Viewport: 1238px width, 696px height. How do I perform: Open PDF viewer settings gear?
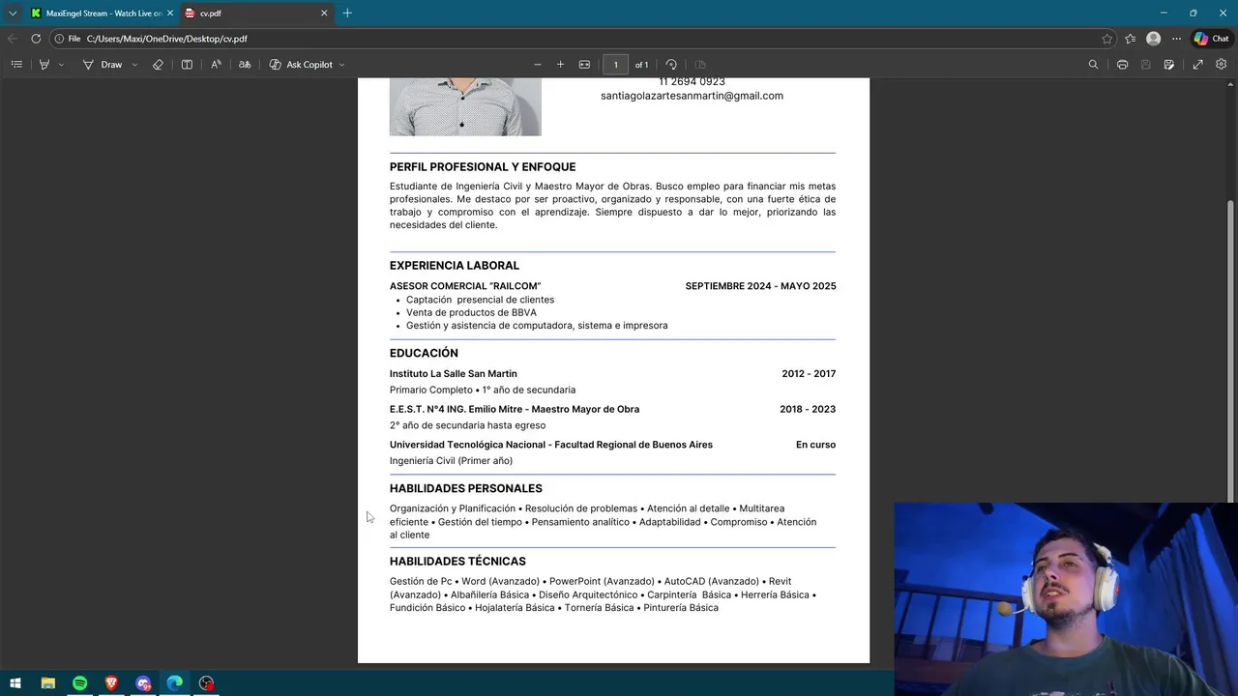pyautogui.click(x=1221, y=65)
